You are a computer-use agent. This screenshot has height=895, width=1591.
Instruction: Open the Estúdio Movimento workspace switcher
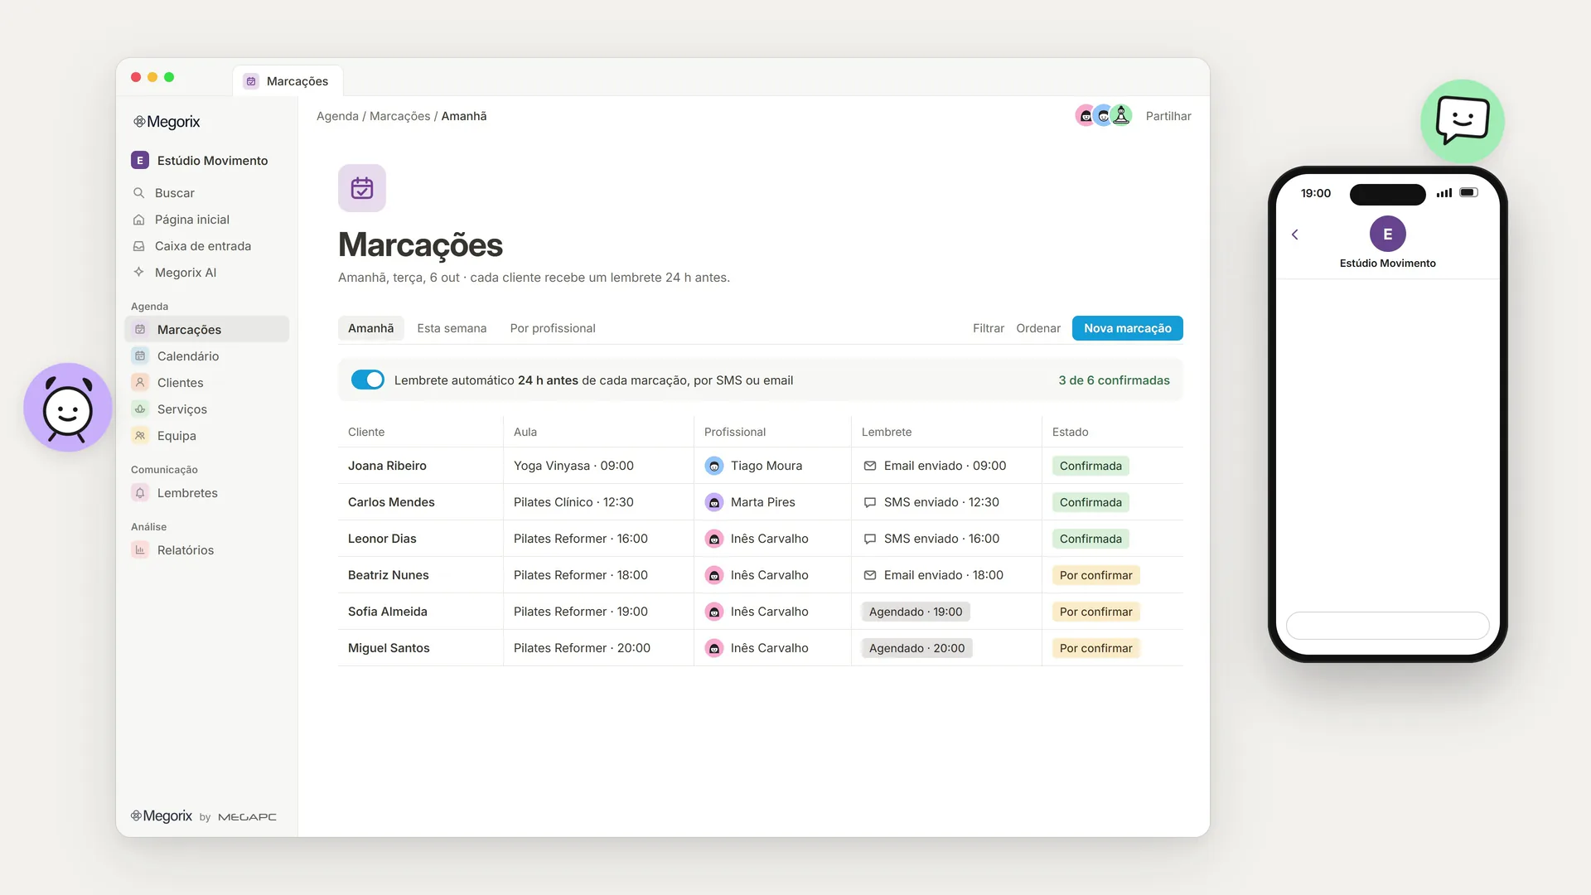201,161
